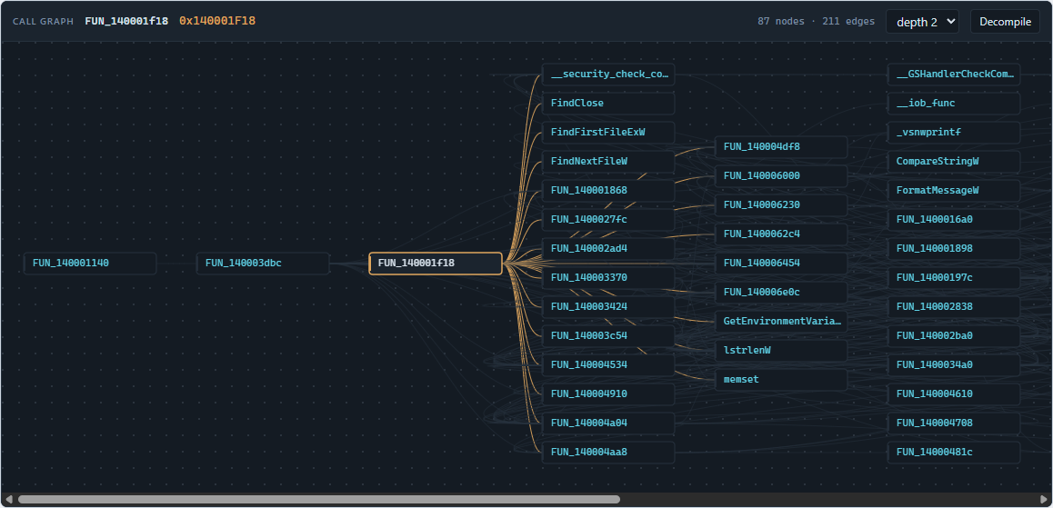Select the FUN_140006e0c node
The height and width of the screenshot is (508, 1053).
(781, 292)
